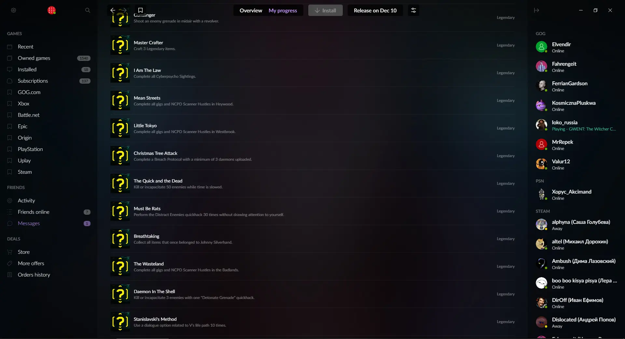Open Owned games list

[x=49, y=58]
